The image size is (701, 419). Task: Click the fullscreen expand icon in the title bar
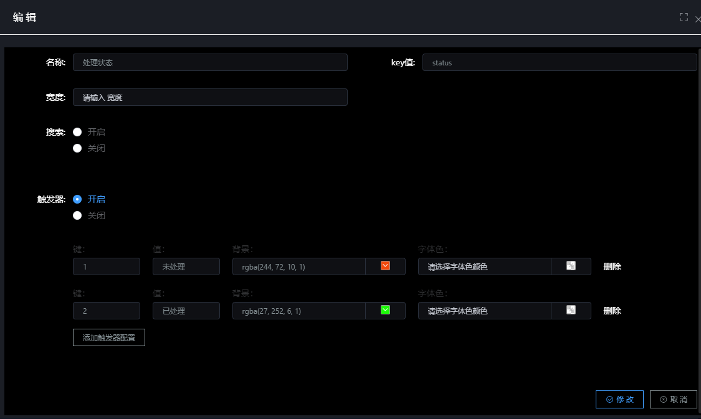pos(684,17)
